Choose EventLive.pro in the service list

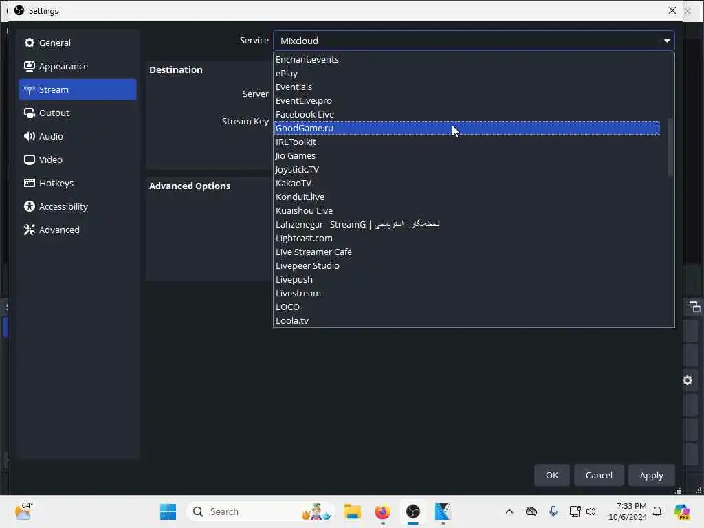coord(467,100)
